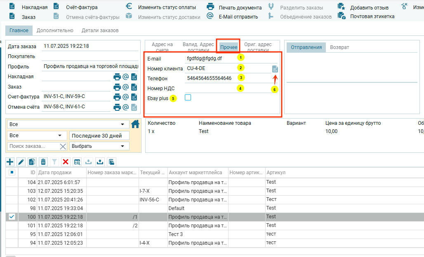424x257 pixels.
Task: Print the Накладная document with printer icon
Action: (x=117, y=77)
